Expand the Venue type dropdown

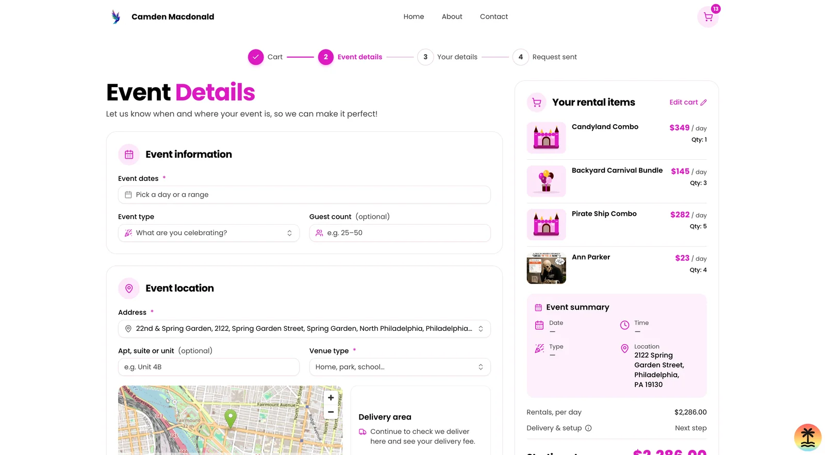[400, 367]
